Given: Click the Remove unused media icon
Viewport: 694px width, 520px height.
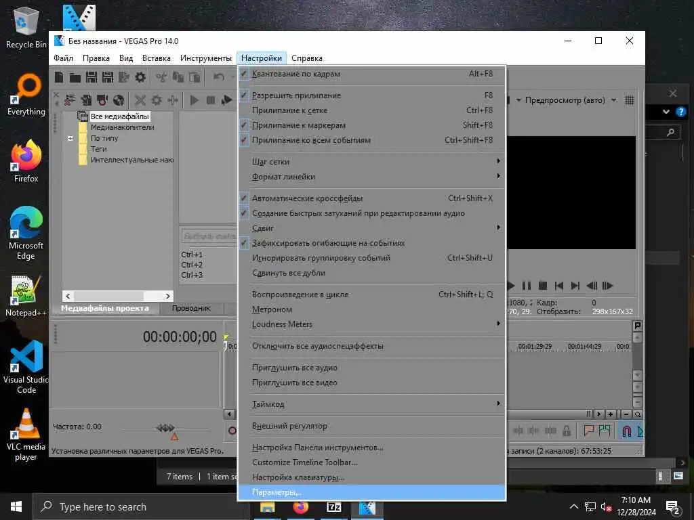Looking at the screenshot, I should [x=70, y=100].
